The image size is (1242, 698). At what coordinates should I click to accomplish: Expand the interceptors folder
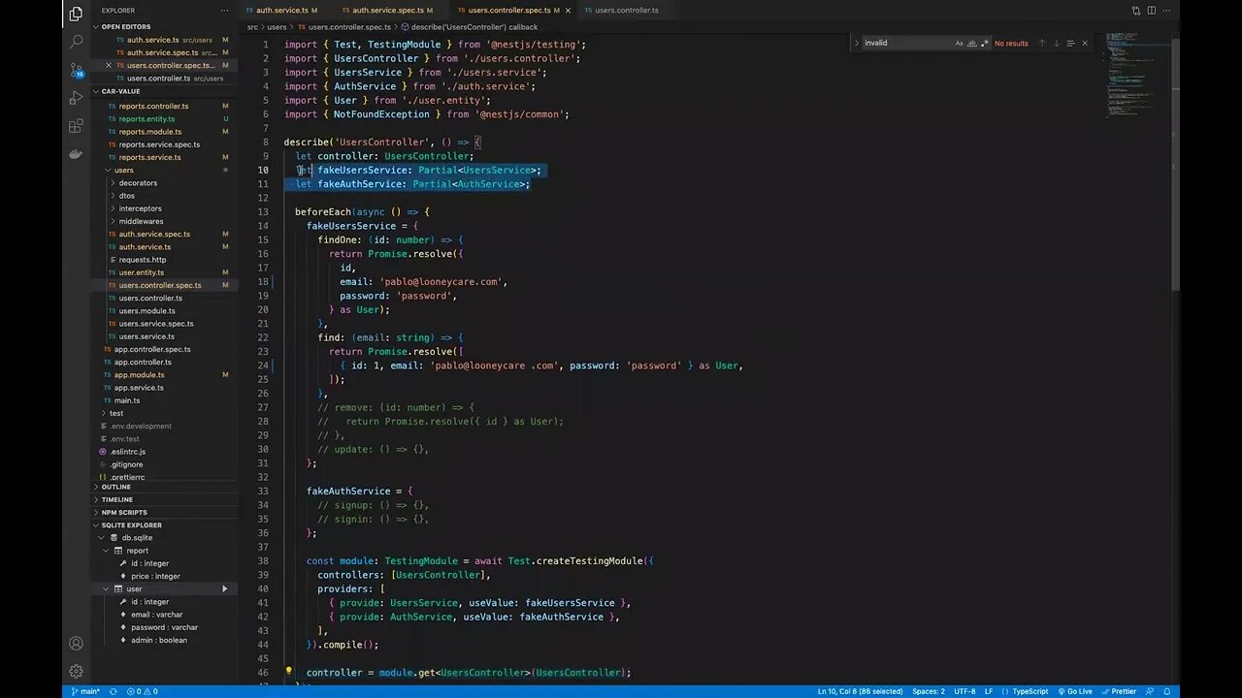[140, 208]
